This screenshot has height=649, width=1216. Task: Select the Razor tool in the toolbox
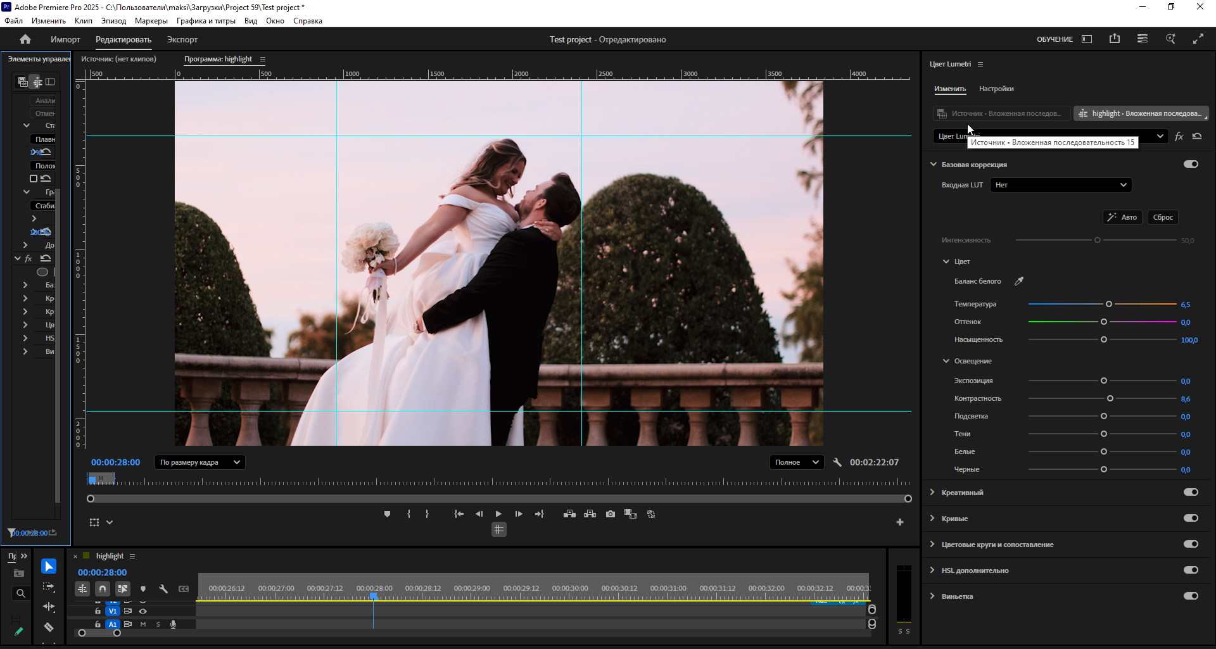(x=49, y=627)
